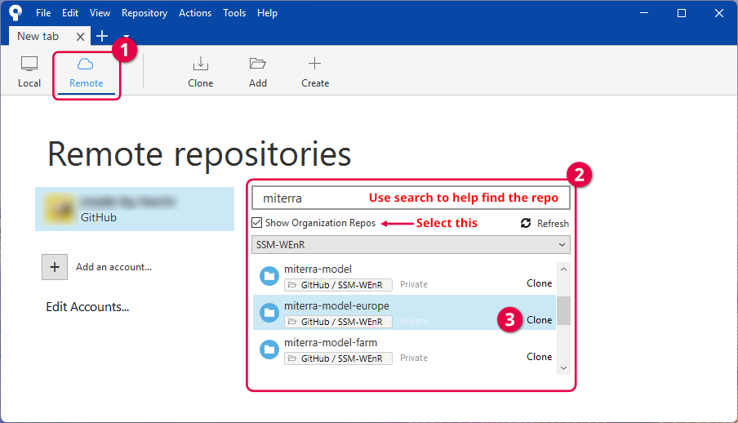
Task: Click the Add an account... label
Action: 114,267
